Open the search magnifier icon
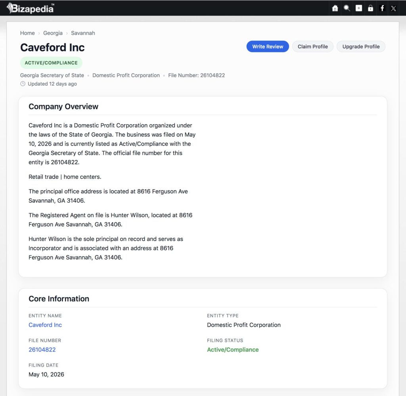 point(347,8)
